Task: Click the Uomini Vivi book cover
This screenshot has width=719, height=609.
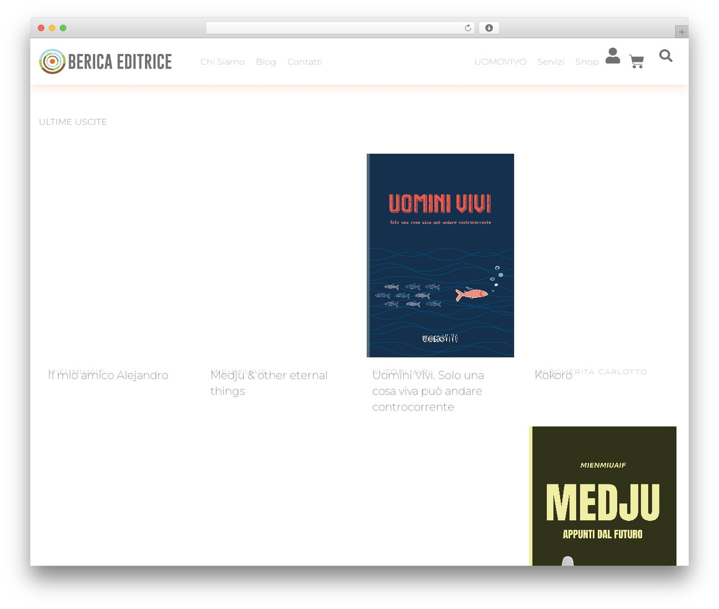Action: [440, 256]
